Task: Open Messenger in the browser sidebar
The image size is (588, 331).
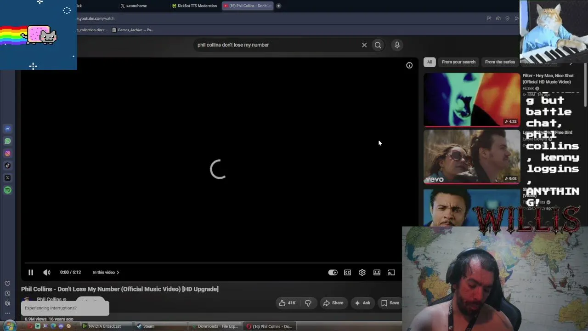Action: point(7,129)
